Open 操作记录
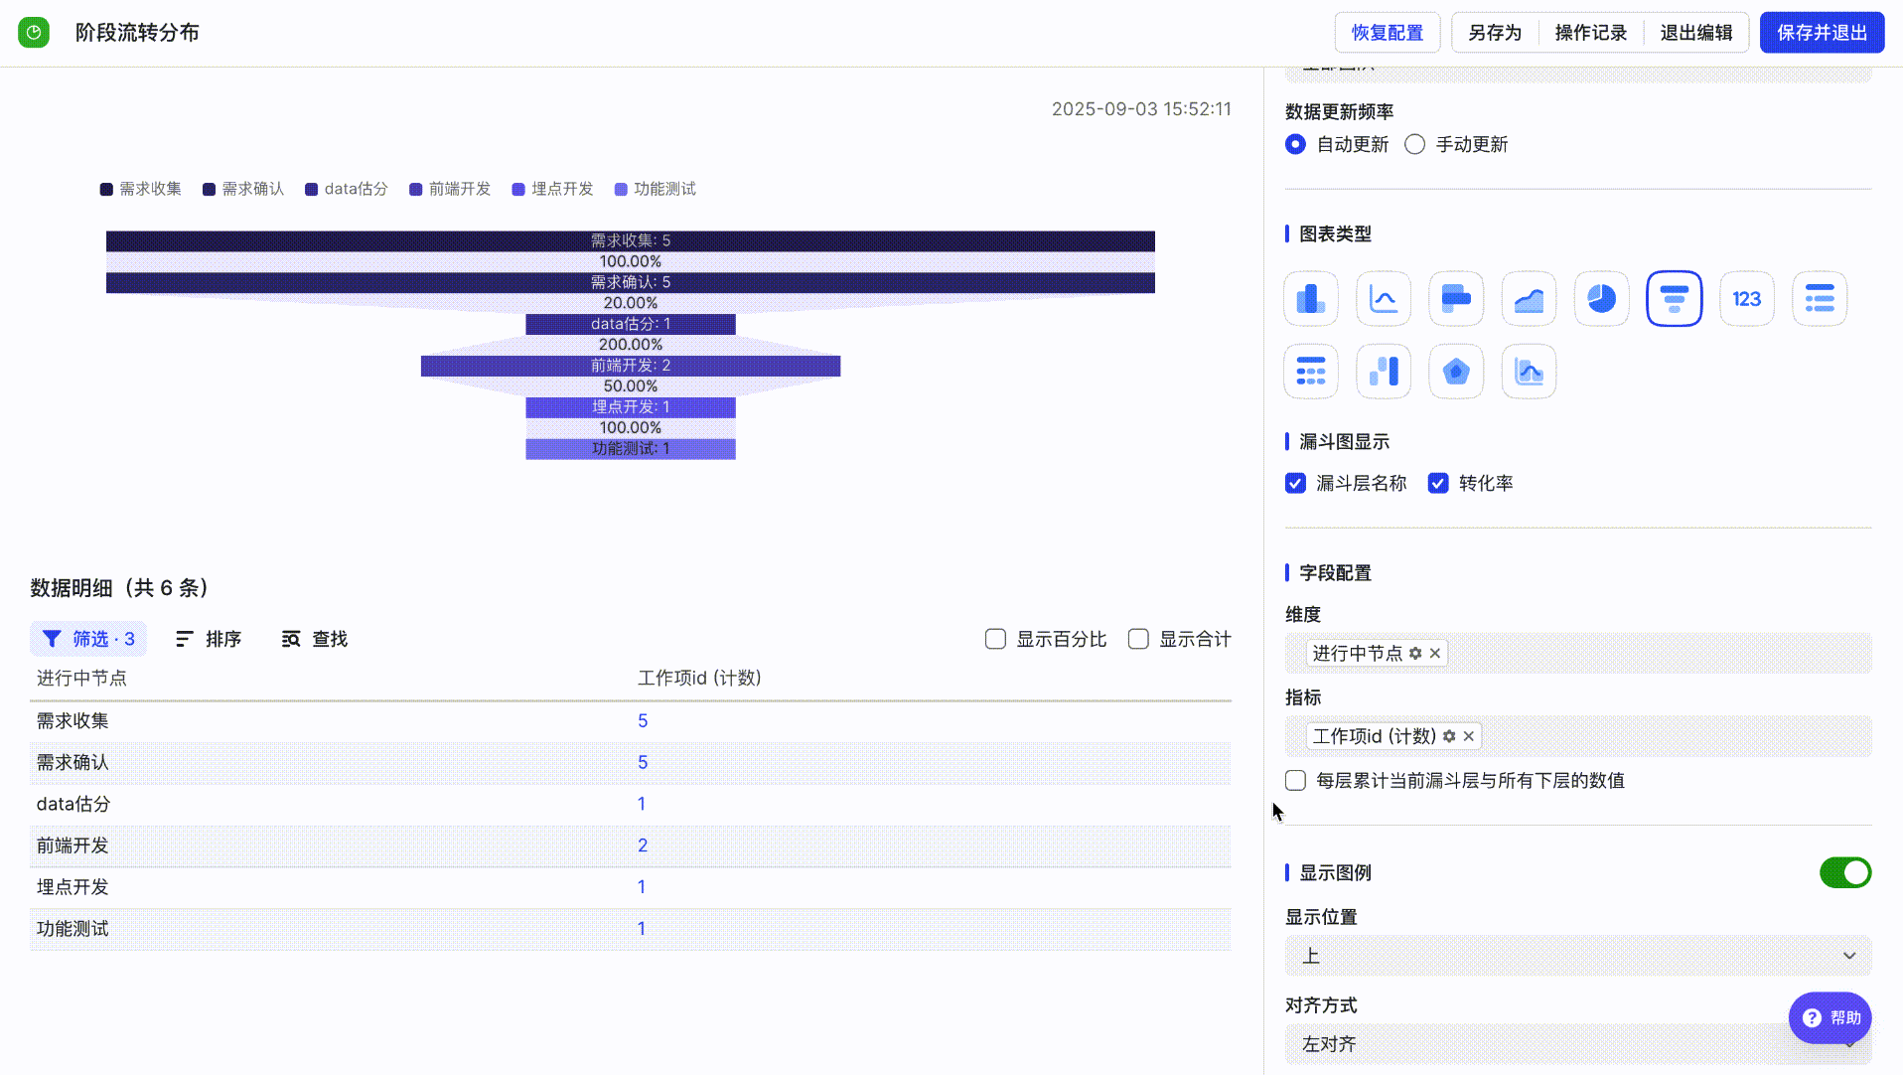This screenshot has width=1903, height=1075. point(1590,33)
